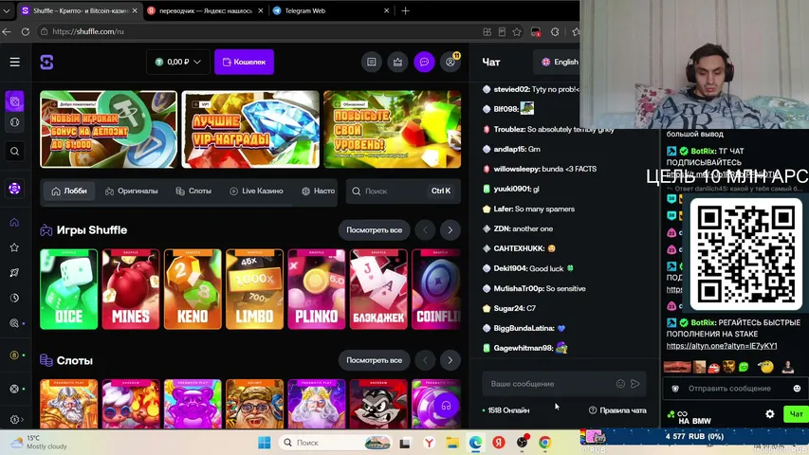
Task: Open the DICE game thumbnail
Action: (68, 289)
